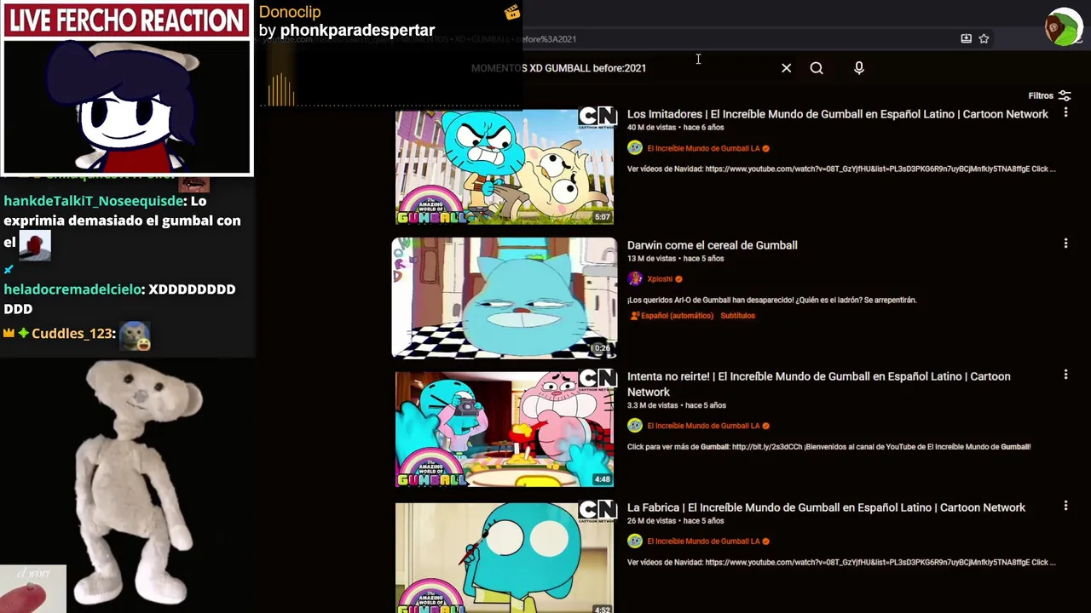Open options menu for Darwin come el cereal video

(1065, 243)
